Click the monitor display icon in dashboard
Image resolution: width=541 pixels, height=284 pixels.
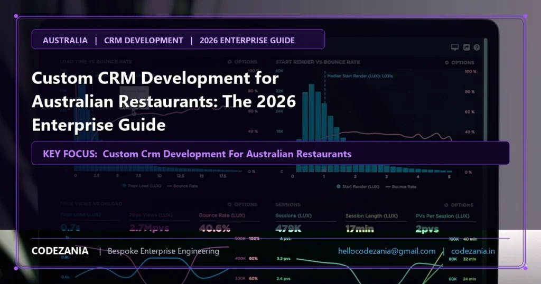[x=455, y=47]
